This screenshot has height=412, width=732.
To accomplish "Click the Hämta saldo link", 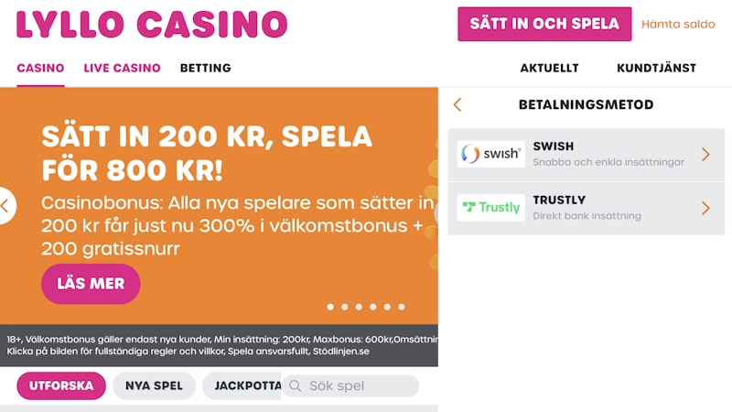I will (x=678, y=25).
